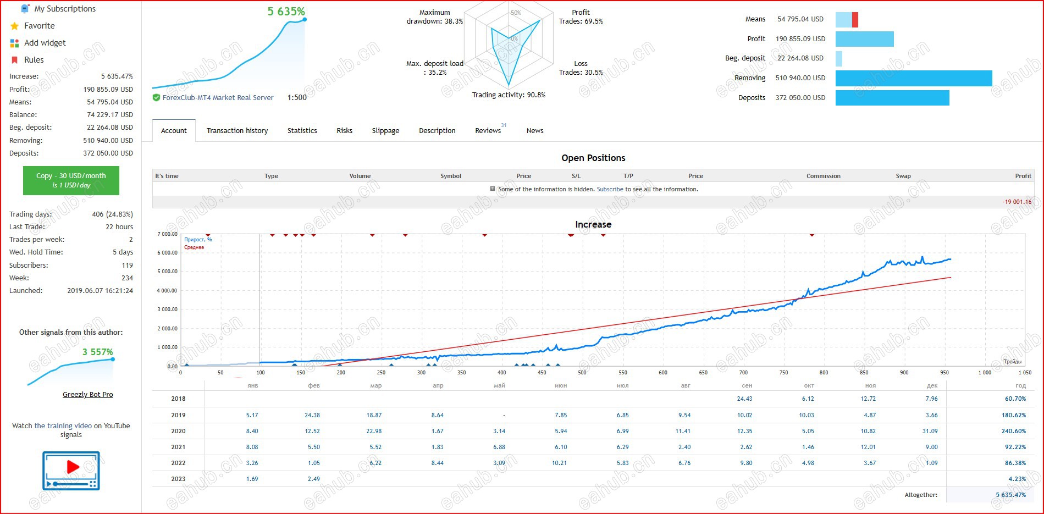
Task: Open Rules via the red bookmark icon
Action: pos(14,60)
